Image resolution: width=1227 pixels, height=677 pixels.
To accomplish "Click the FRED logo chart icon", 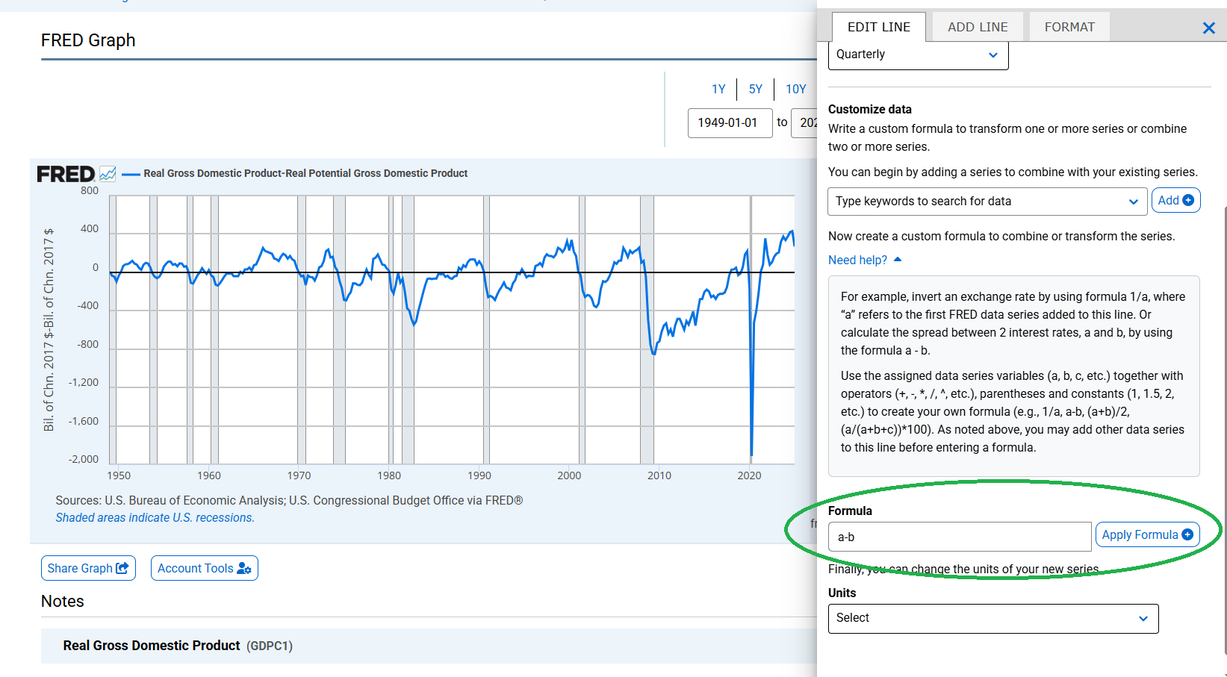I will pyautogui.click(x=107, y=173).
